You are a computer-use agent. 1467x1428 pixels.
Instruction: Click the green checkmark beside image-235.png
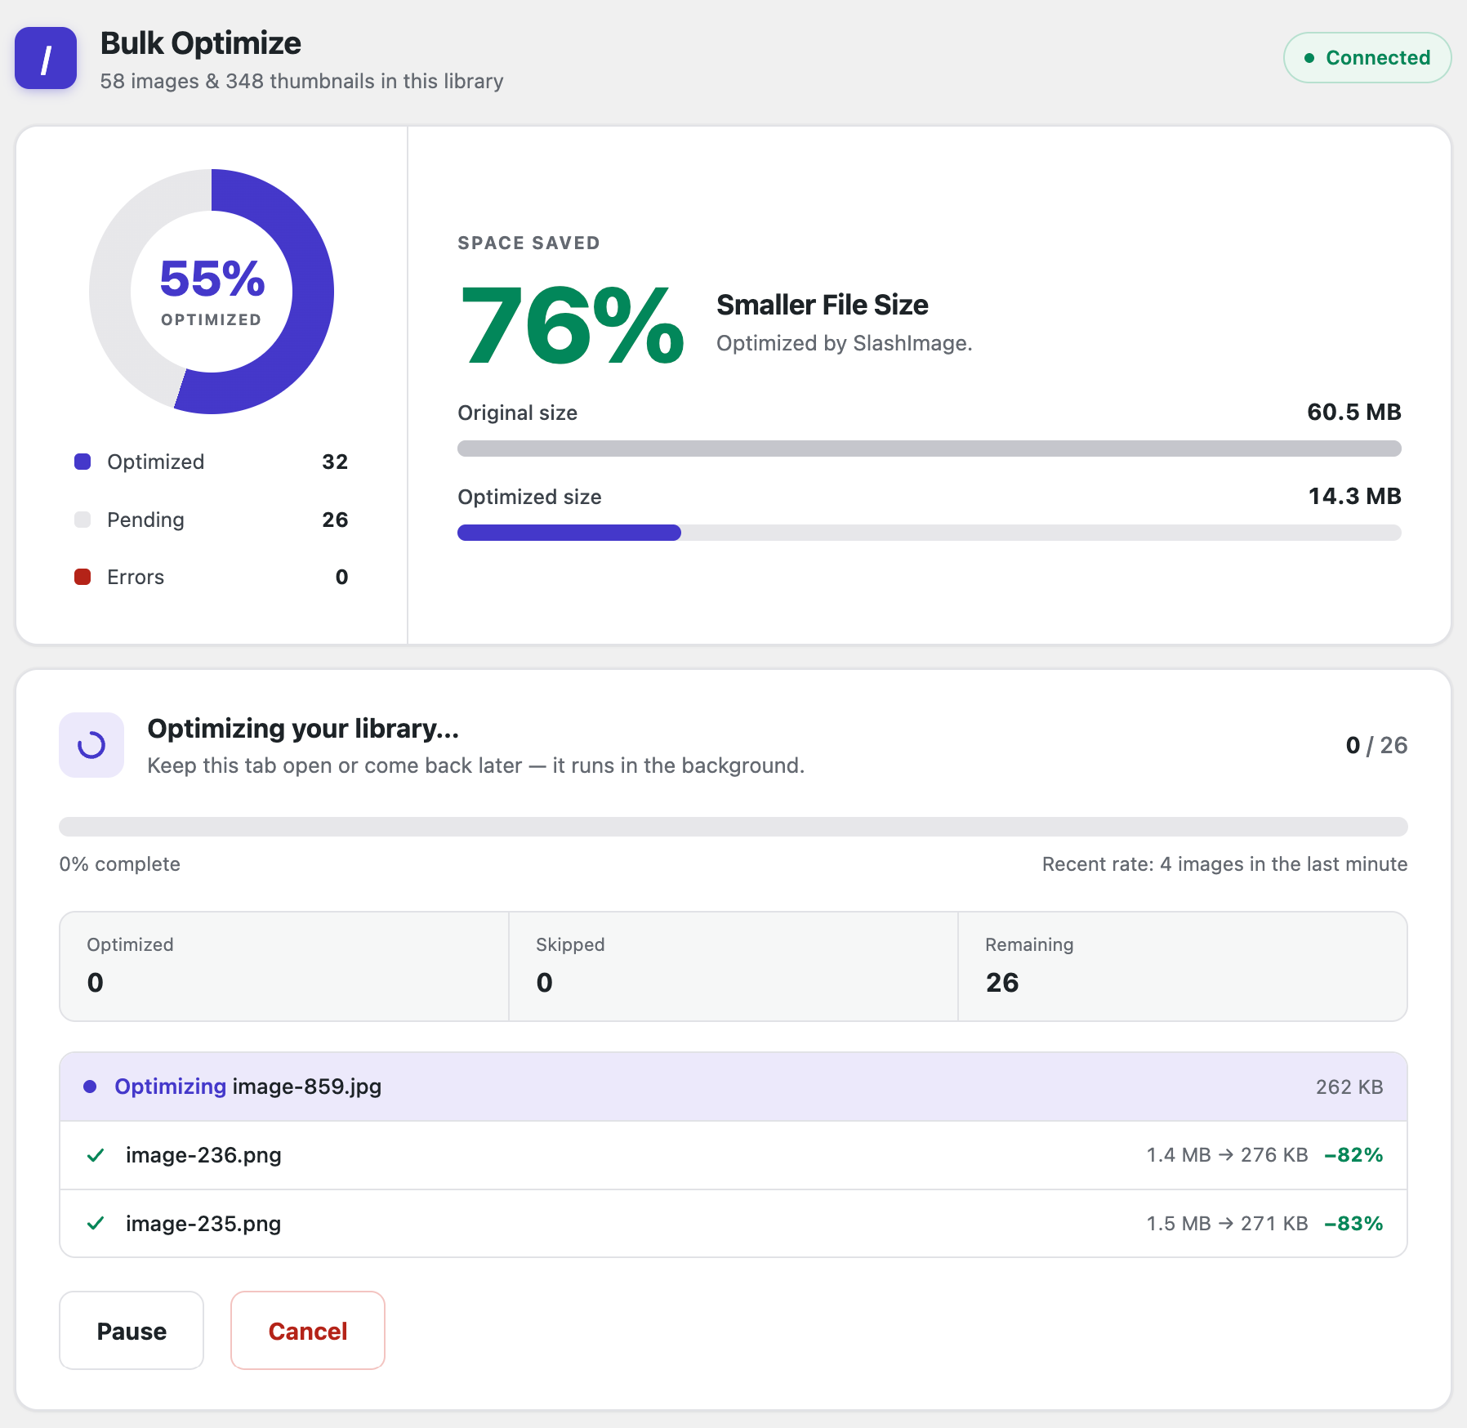[x=96, y=1224]
